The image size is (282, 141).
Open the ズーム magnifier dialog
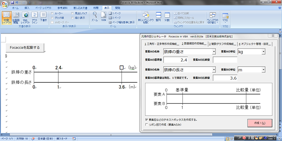tap(95, 17)
